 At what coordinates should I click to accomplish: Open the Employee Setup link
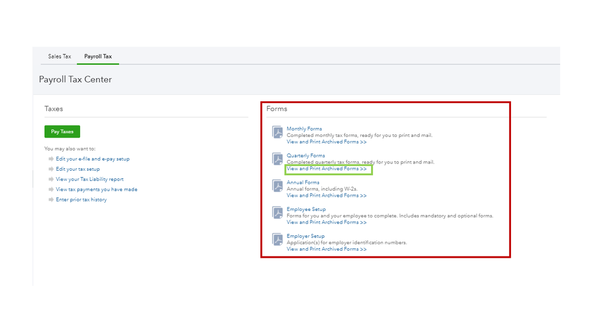(x=306, y=209)
